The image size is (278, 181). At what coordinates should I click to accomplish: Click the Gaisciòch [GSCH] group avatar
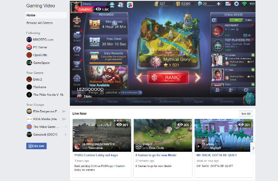click(29, 134)
